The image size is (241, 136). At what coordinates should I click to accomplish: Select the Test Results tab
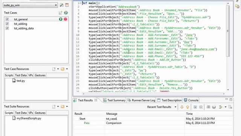(85, 100)
